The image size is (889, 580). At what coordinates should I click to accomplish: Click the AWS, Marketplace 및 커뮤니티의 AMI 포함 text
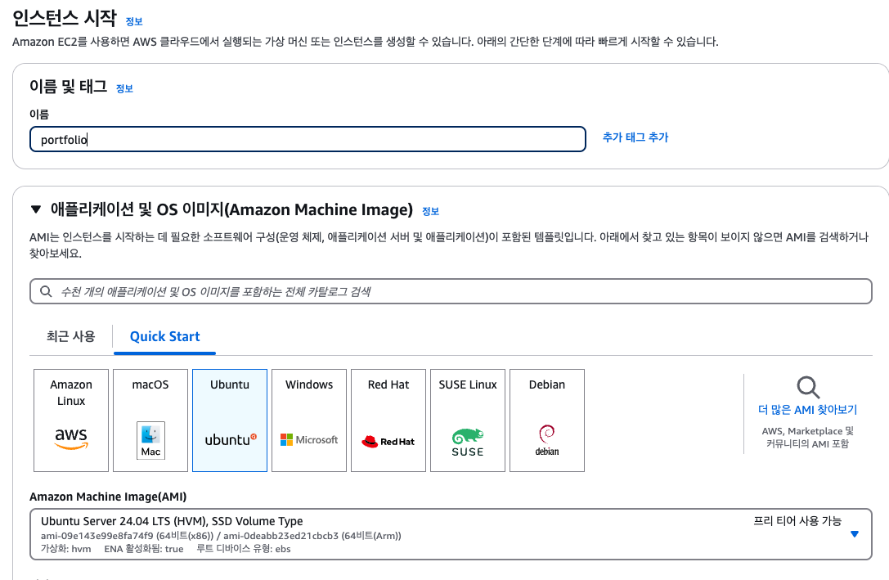[x=807, y=437]
